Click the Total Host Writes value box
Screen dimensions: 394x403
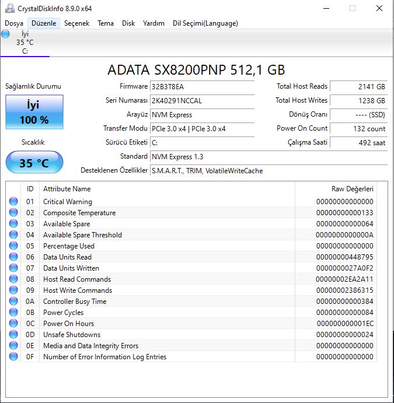point(359,101)
